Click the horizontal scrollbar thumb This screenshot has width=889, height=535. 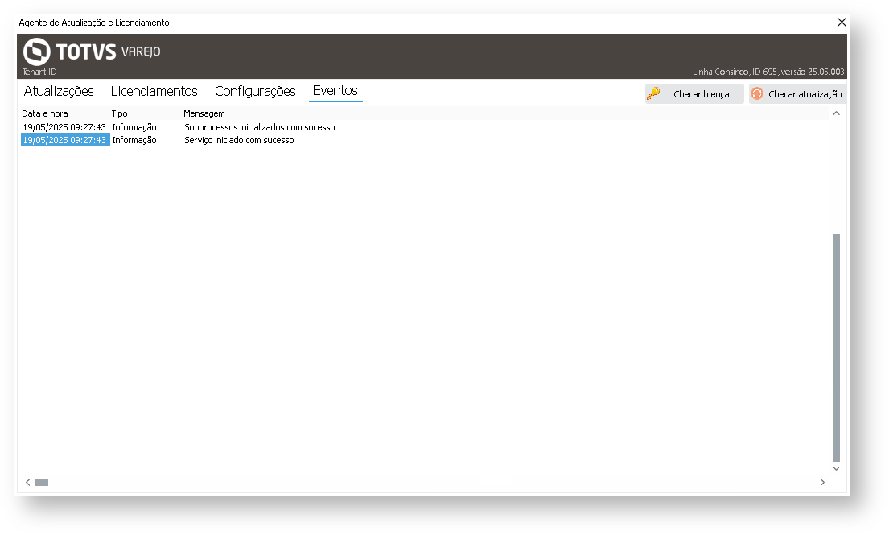click(41, 482)
